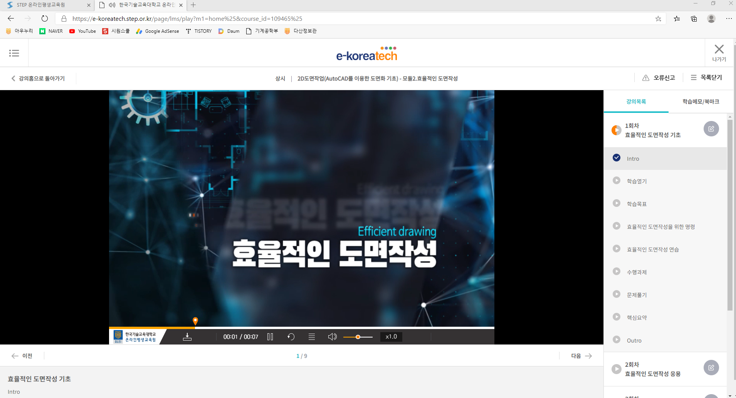This screenshot has height=398, width=736.
Task: Open the browser profile icon
Action: (x=711, y=18)
